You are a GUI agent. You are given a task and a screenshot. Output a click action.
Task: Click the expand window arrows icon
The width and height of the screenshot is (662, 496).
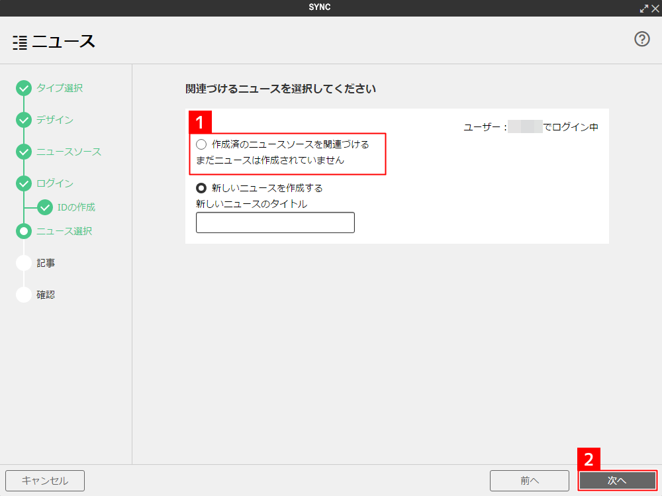click(644, 9)
